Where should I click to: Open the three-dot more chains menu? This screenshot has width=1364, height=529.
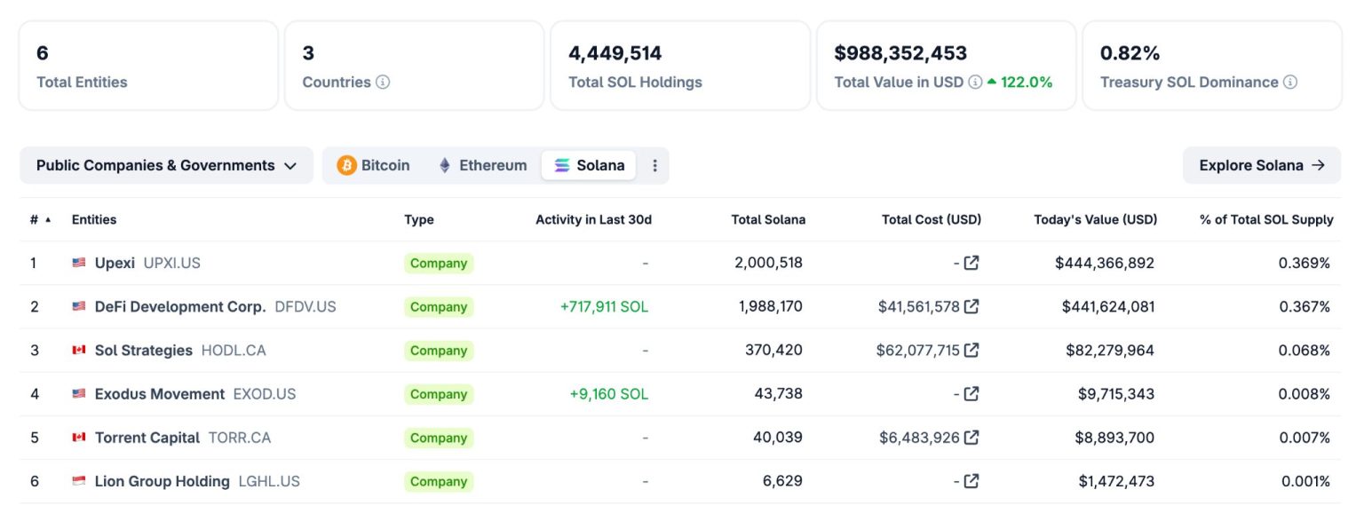coord(654,165)
